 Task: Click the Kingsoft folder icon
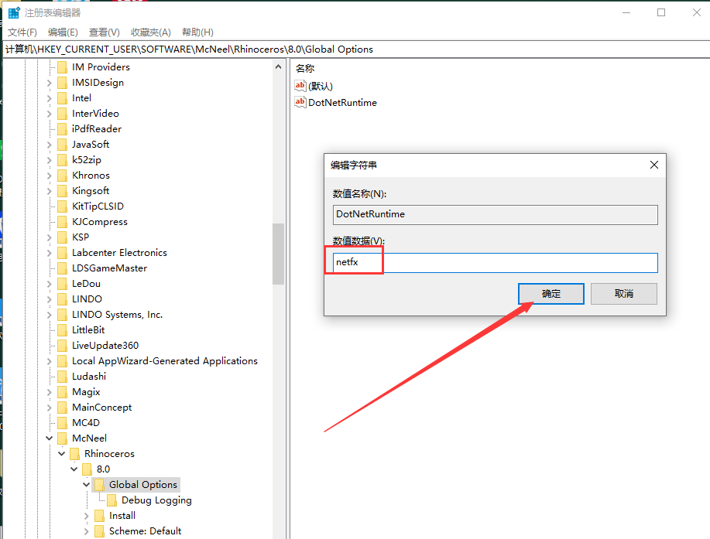point(63,191)
